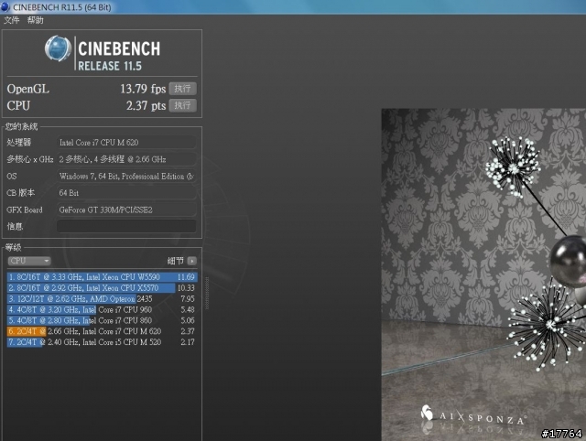Click the Cinebench globe logo
Image resolution: width=586 pixels, height=441 pixels.
(58, 48)
